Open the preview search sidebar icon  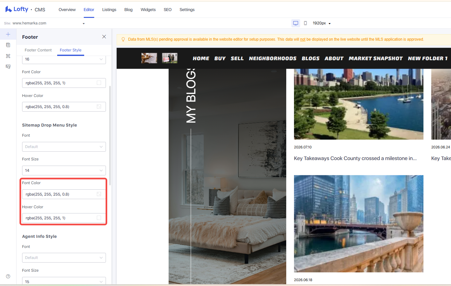tap(8, 66)
